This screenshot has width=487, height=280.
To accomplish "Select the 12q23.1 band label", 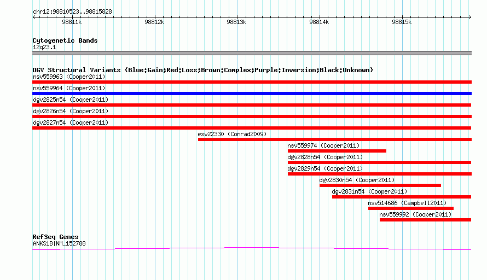I will [44, 47].
